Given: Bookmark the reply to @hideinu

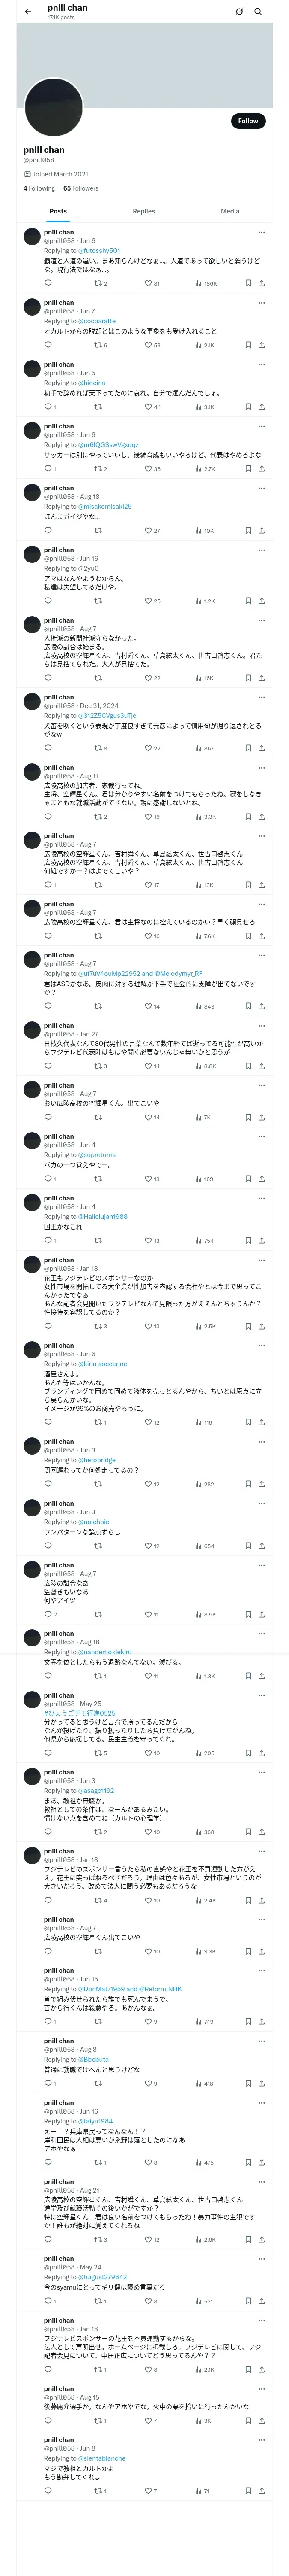Looking at the screenshot, I should click(x=248, y=407).
